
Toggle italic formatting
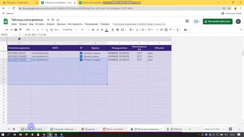[98, 30]
